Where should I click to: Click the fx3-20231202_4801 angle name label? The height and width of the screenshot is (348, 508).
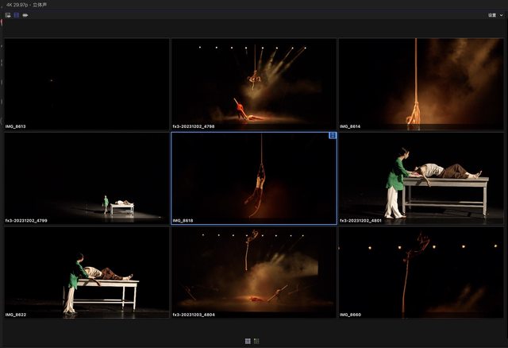pos(361,221)
